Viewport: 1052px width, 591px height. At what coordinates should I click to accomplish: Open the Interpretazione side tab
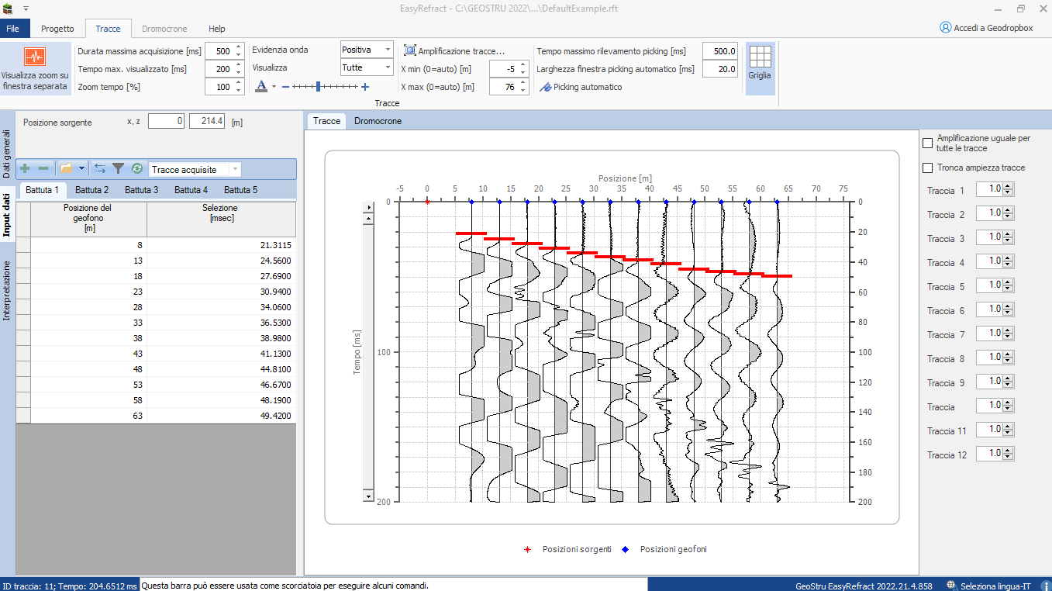coord(7,291)
